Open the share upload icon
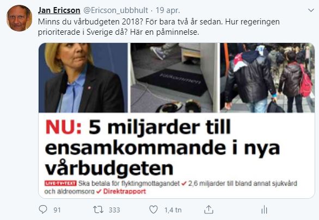The width and height of the screenshot is (319, 220). 208,210
